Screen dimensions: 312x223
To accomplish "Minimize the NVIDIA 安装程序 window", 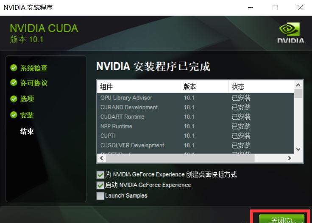I will [x=251, y=8].
